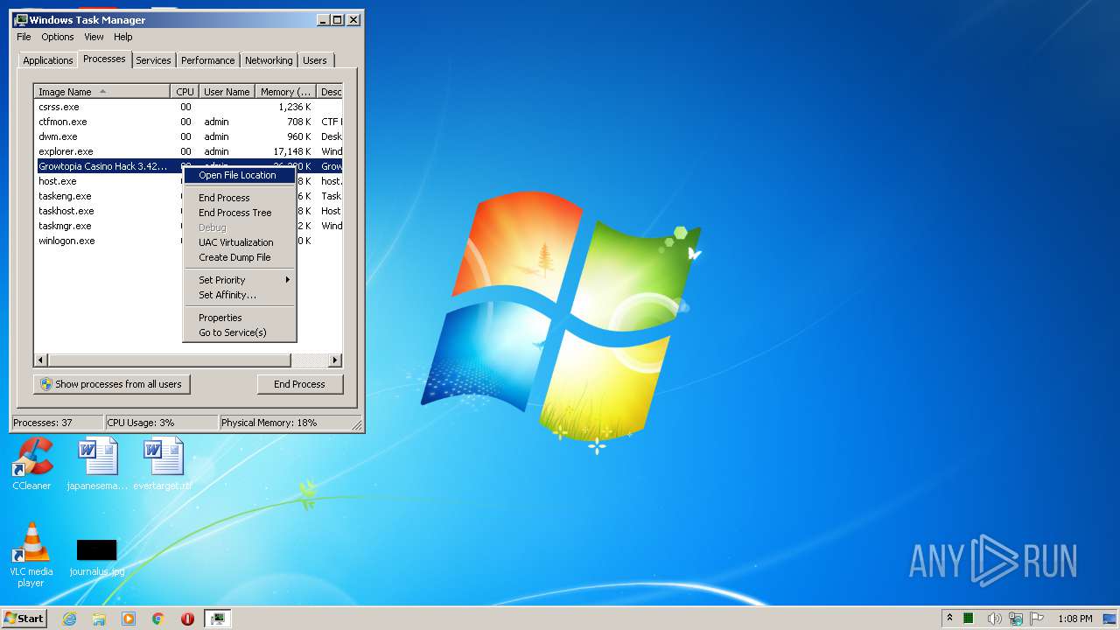1120x630 pixels.
Task: Open Windows Explorer folder taskbar icon
Action: 99,619
